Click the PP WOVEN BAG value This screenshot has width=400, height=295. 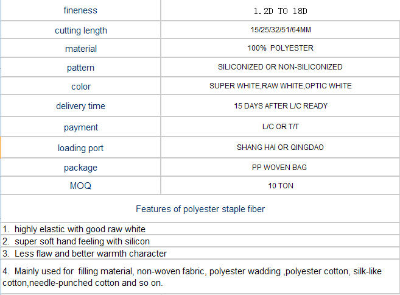pos(279,167)
